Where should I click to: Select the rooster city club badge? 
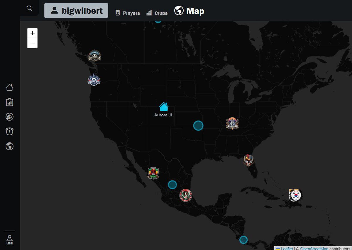(248, 160)
